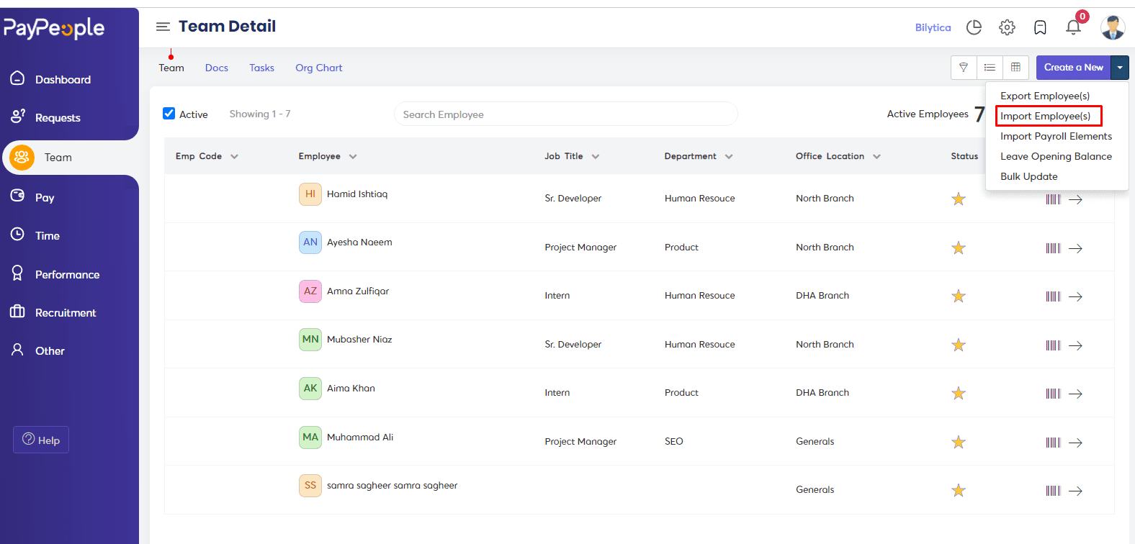Choose Leave Opening Balance
The width and height of the screenshot is (1135, 544).
tap(1056, 156)
